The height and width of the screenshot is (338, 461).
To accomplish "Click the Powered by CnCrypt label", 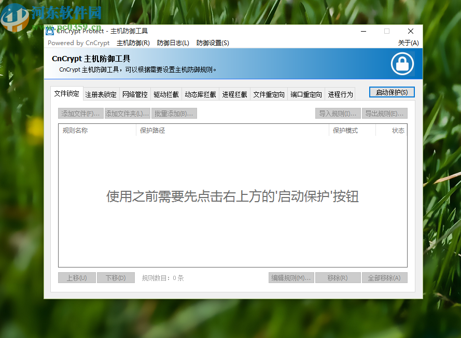I will 78,43.
